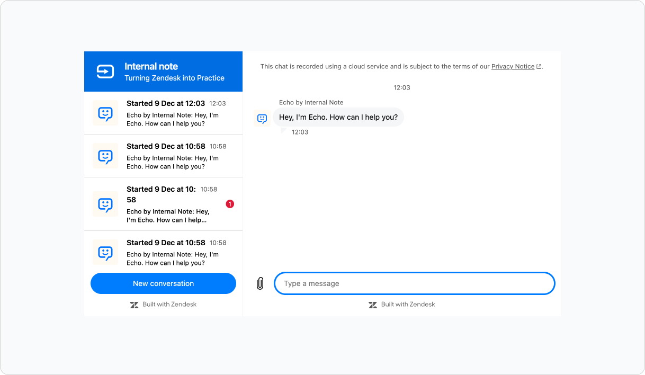Click the Internal note logo icon
This screenshot has width=645, height=375.
tap(105, 72)
